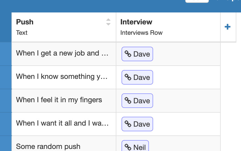Click link icon in third Dave chip
Image resolution: width=241 pixels, height=151 pixels.
[x=128, y=101]
